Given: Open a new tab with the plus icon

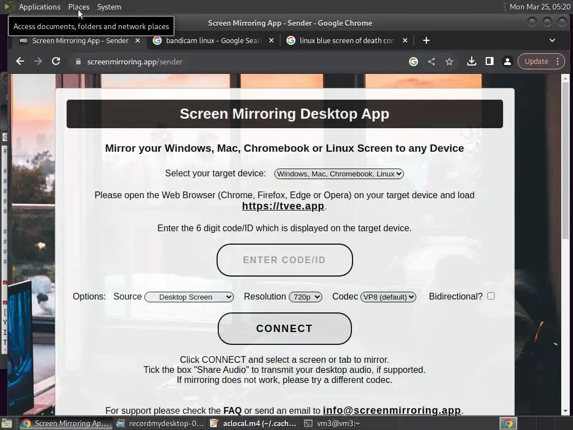Looking at the screenshot, I should click(x=426, y=40).
